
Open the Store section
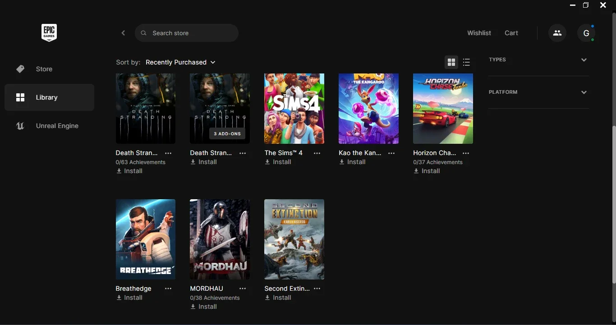click(x=49, y=69)
